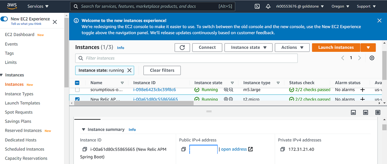Sort by Name column arrow
This screenshot has height=164, width=387.
pos(122,83)
